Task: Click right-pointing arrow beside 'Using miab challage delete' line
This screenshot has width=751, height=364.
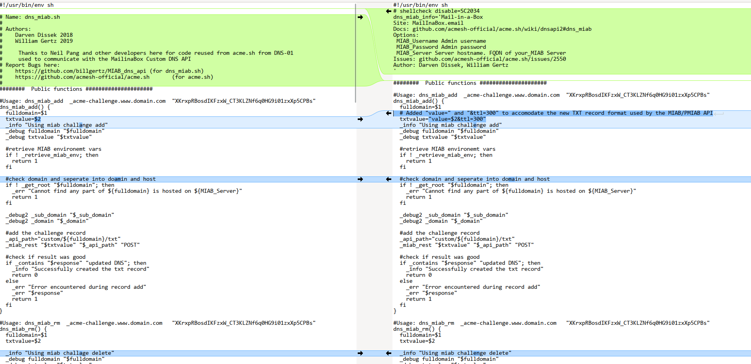Action: (x=360, y=353)
